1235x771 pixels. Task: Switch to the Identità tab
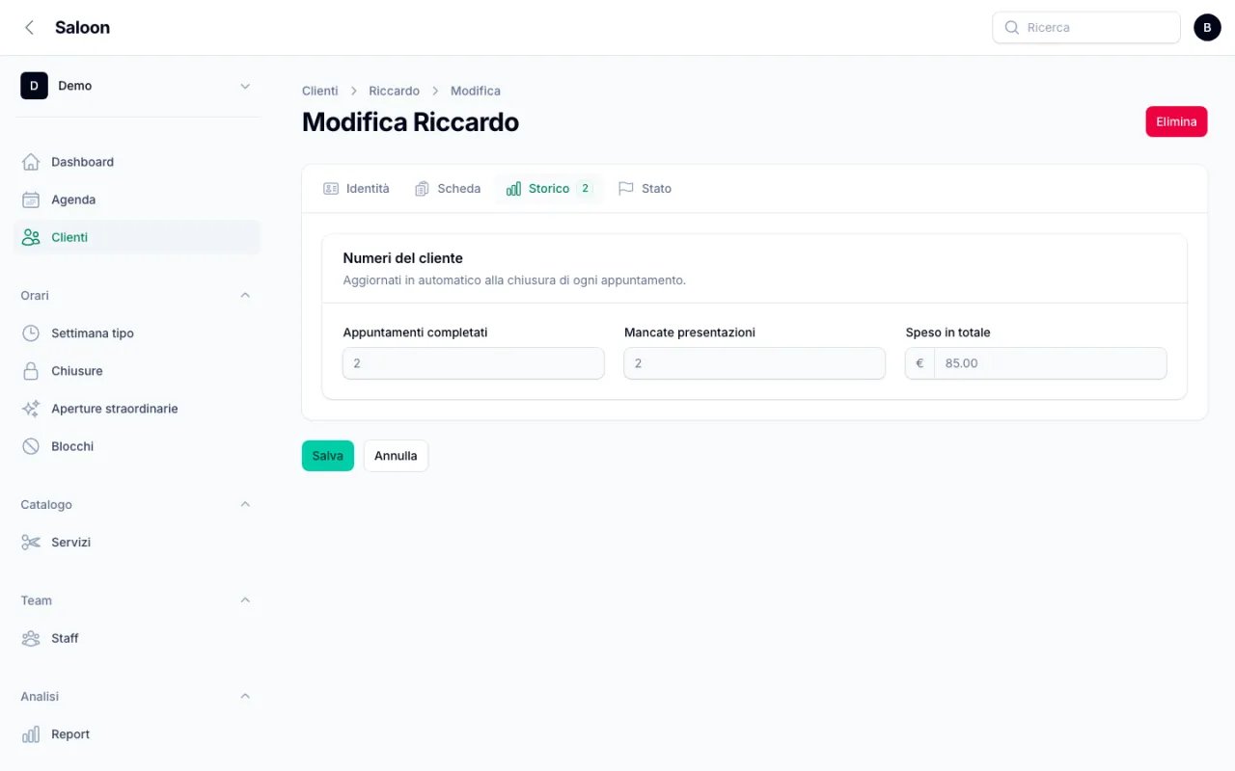point(357,189)
